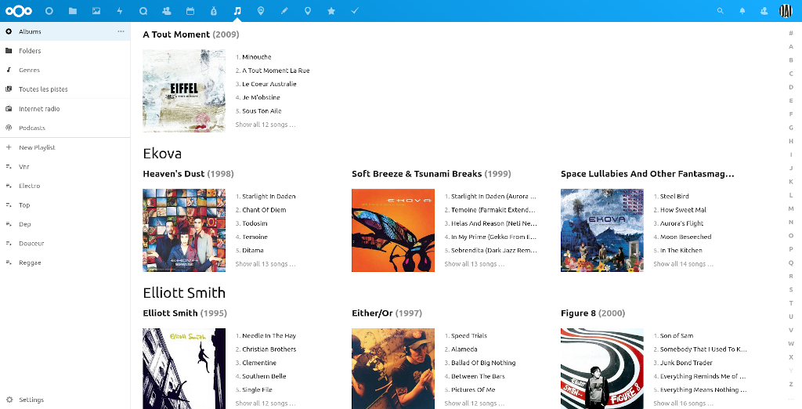This screenshot has width=802, height=409.
Task: Open the Albums three-dot menu
Action: [x=121, y=31]
